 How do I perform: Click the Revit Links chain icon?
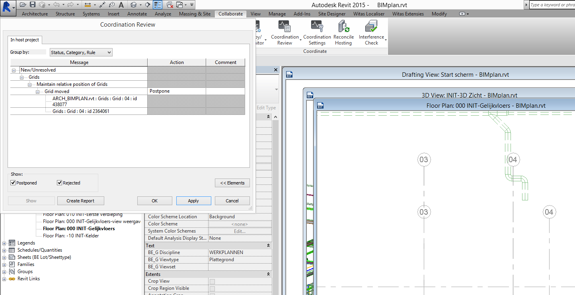[12, 279]
